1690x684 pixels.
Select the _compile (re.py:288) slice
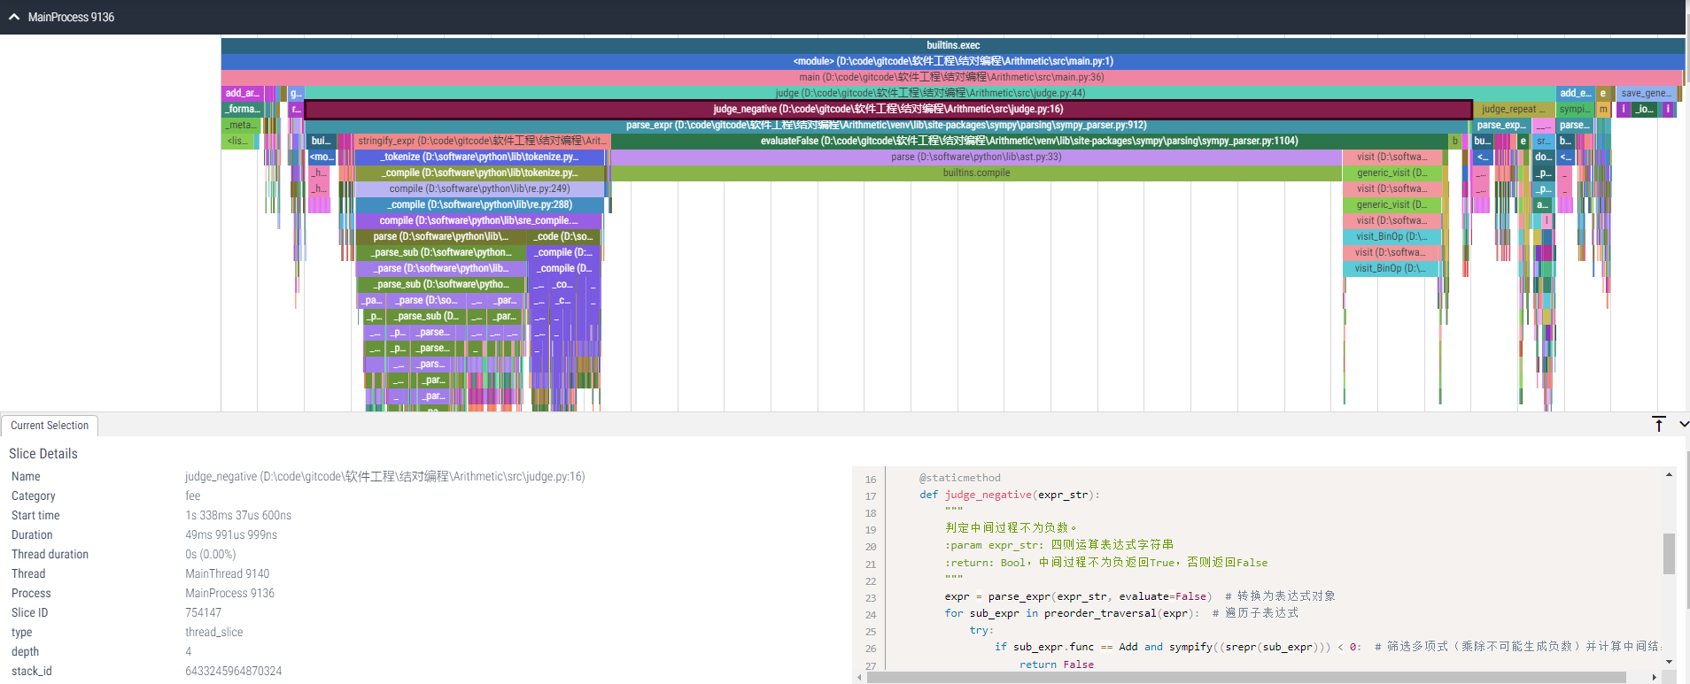(x=479, y=204)
